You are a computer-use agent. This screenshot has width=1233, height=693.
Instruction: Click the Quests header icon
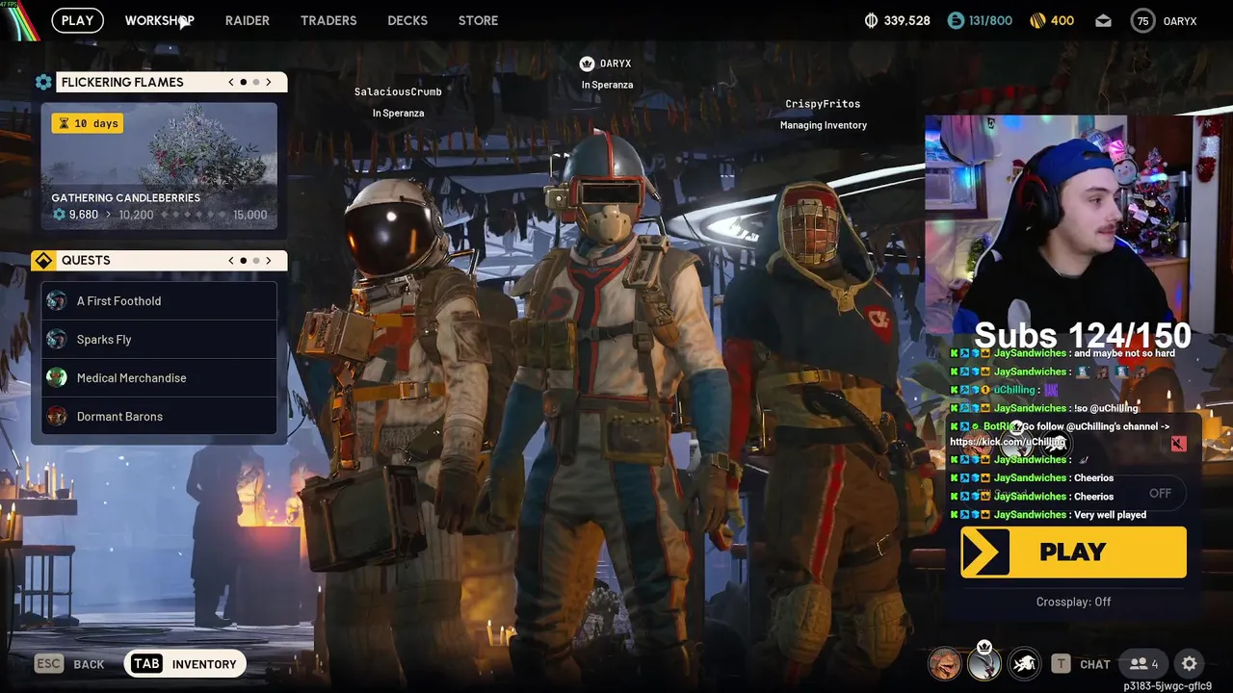tap(43, 260)
